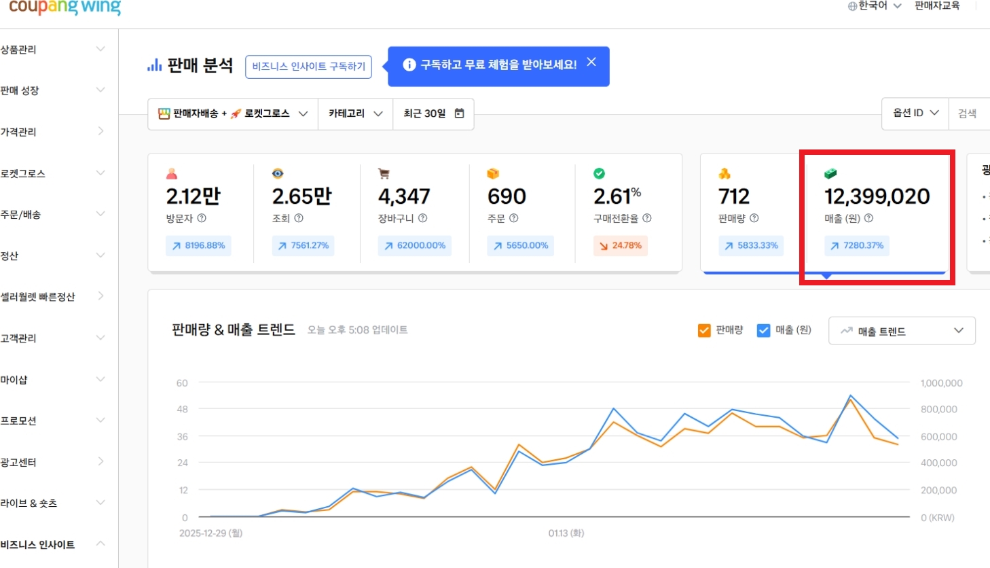Viewport: 990px width, 568px height.
Task: Click the info icon in blue tooltip
Action: tap(409, 65)
